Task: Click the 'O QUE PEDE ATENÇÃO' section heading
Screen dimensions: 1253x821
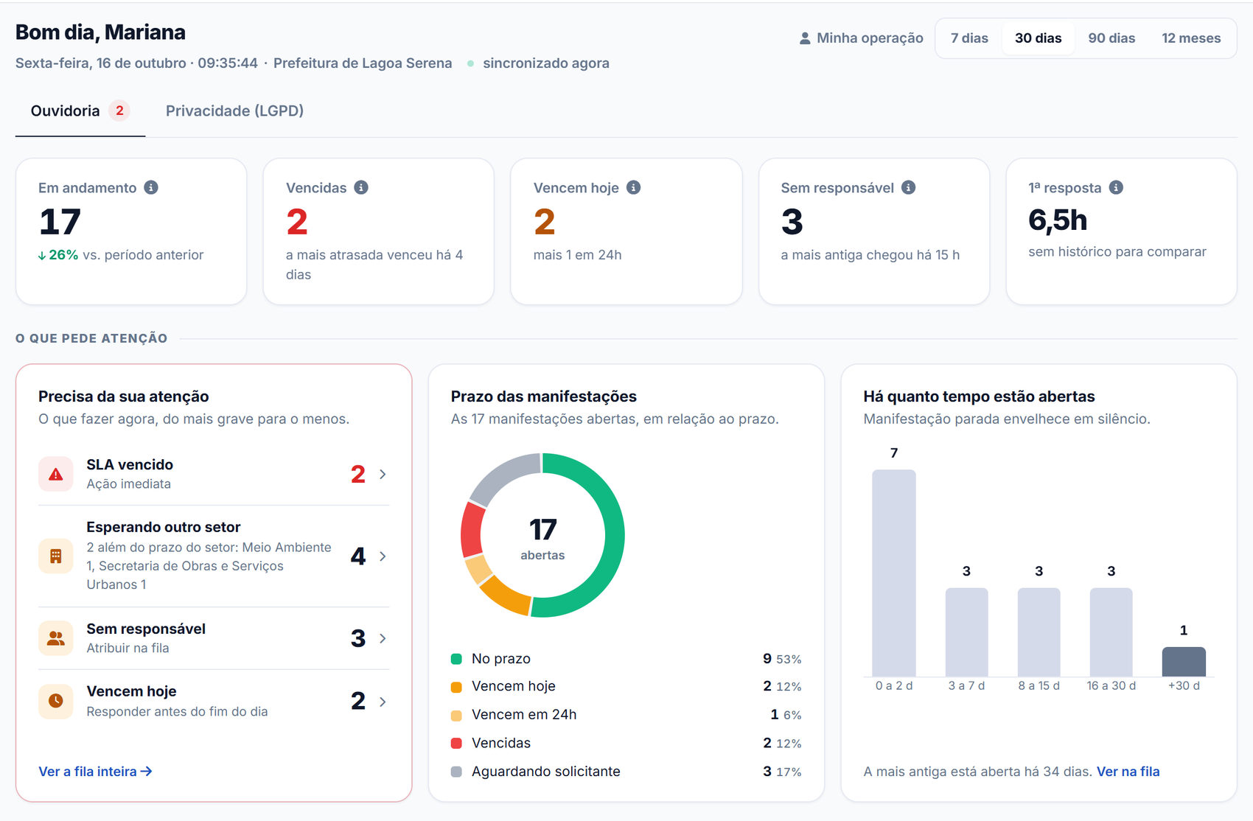Action: coord(91,338)
